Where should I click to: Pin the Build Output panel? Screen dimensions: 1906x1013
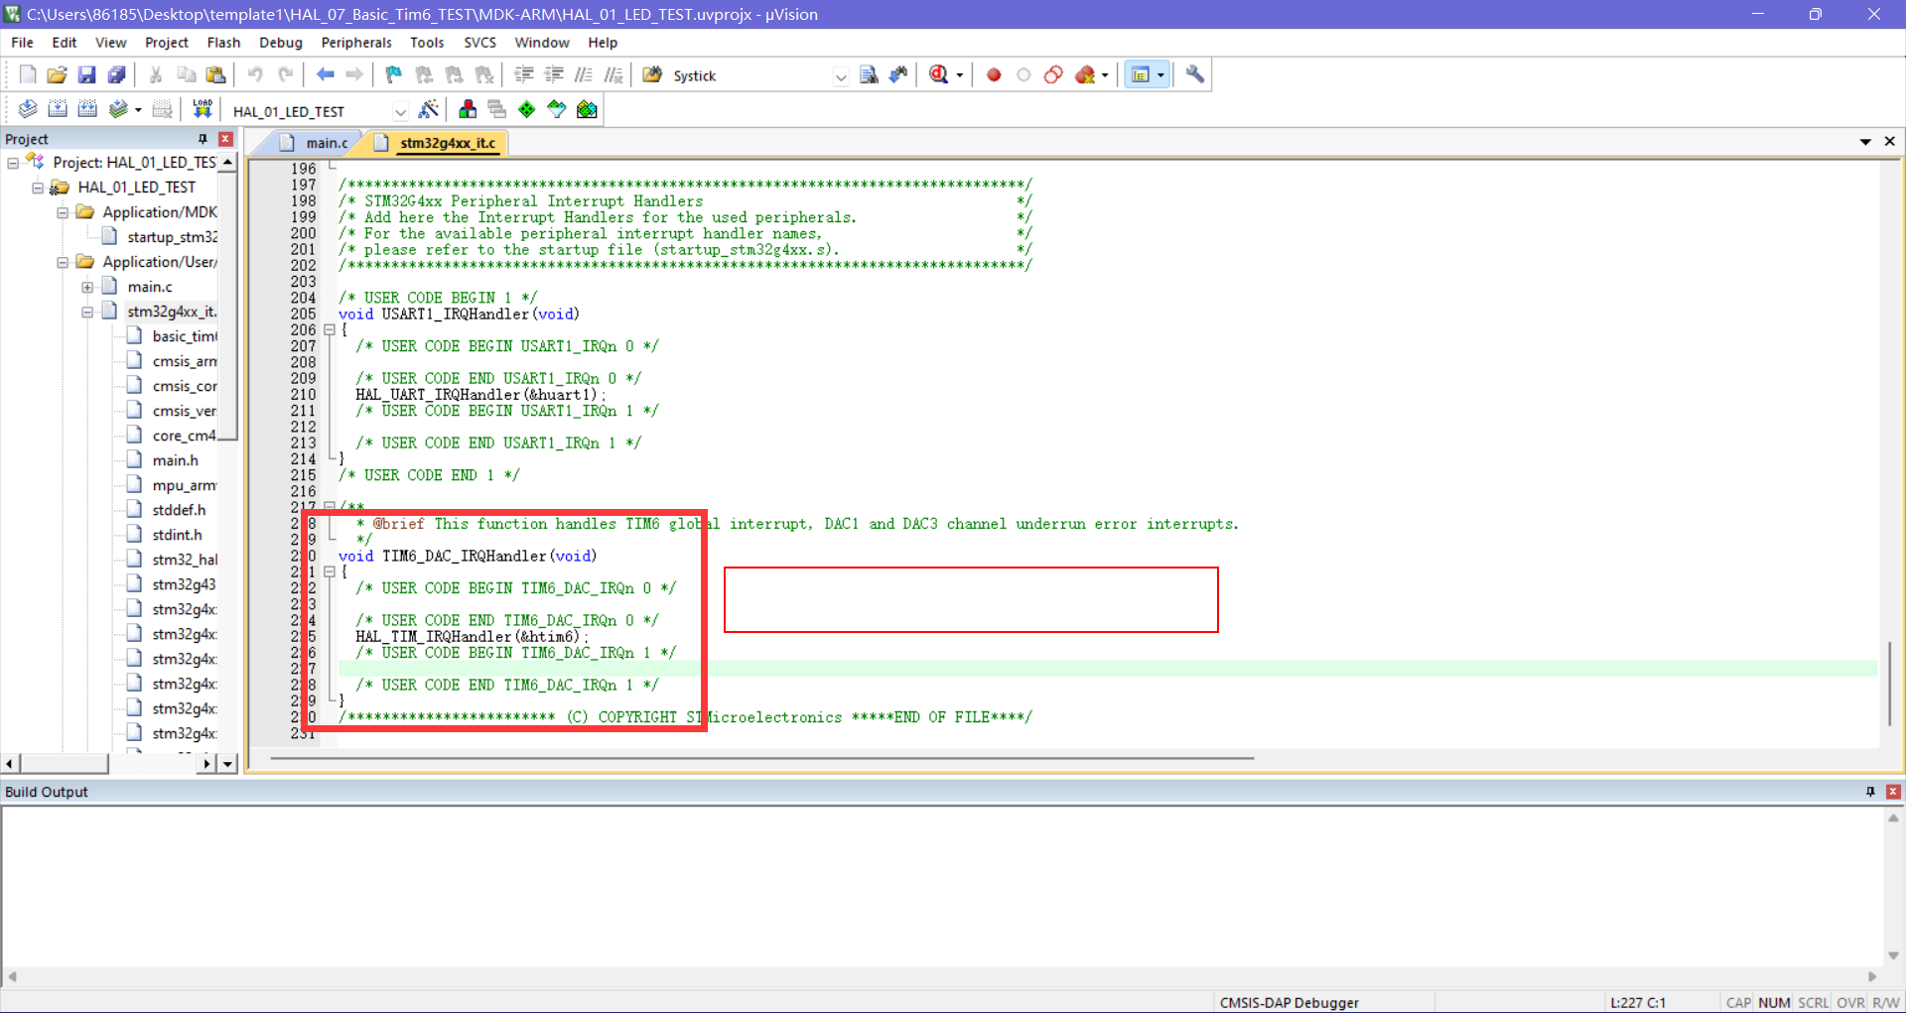point(1870,792)
